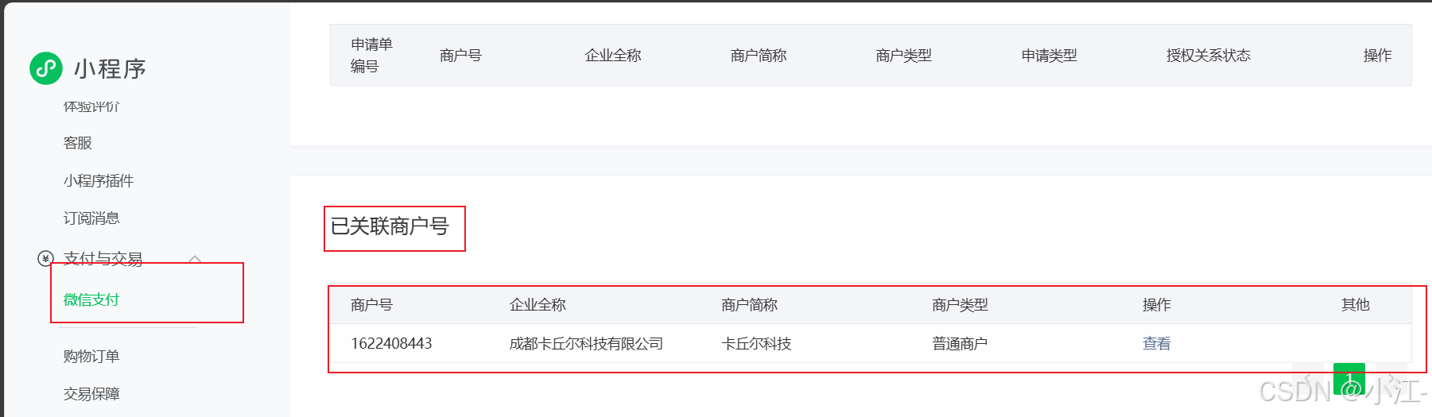Screen dimensions: 1432x417
Task: Click 授权关系状态 column header
Action: (x=1209, y=55)
